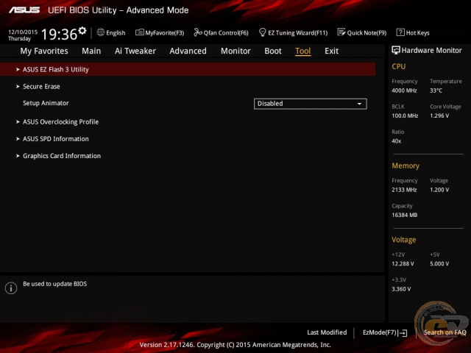Switch to the Main tab
The width and height of the screenshot is (471, 353).
coord(91,51)
